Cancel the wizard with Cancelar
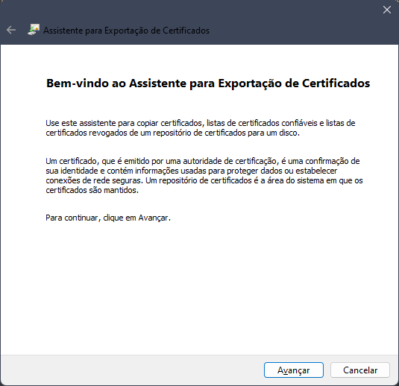 pyautogui.click(x=360, y=370)
